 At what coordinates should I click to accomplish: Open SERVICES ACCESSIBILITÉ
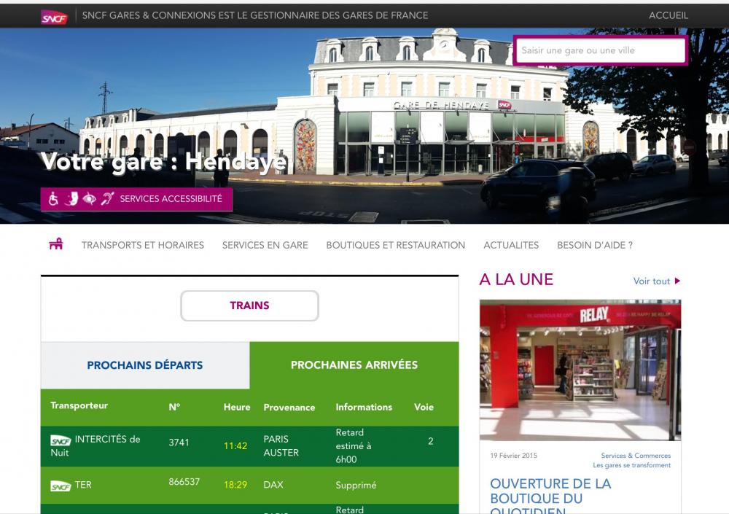pos(137,199)
